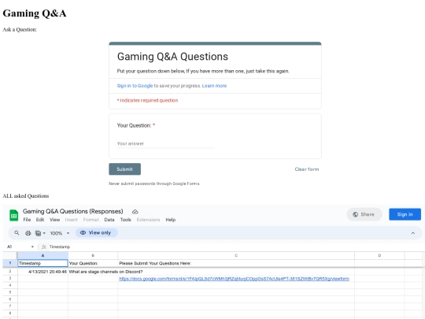Select the 'Your Question:' header cell
This screenshot has height=319, width=425.
93,263
